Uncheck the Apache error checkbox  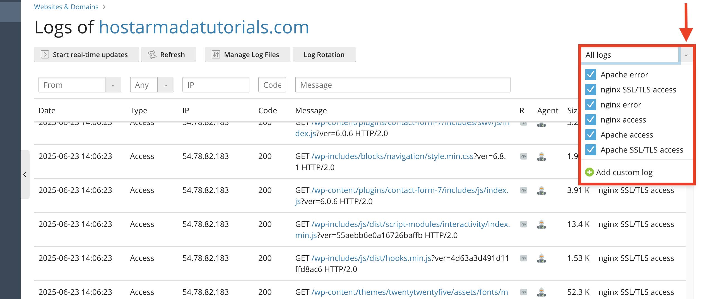[590, 75]
